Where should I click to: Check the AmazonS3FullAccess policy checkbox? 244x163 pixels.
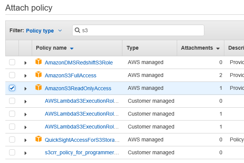point(12,75)
